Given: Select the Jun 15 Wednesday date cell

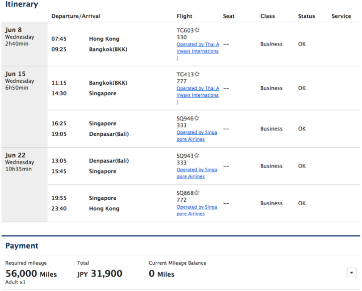Looking at the screenshot, I should 24,107.
